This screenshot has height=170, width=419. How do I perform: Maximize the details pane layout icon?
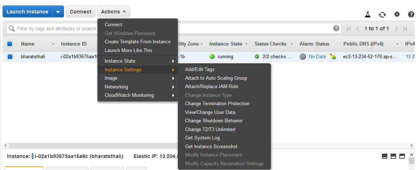402,156
